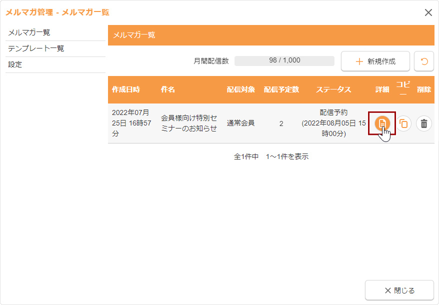Image resolution: width=439 pixels, height=305 pixels.
Task: Delete the newsletter with the trash icon
Action: (x=424, y=123)
